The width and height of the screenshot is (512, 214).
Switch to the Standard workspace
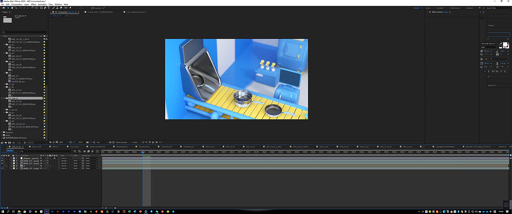click(440, 8)
